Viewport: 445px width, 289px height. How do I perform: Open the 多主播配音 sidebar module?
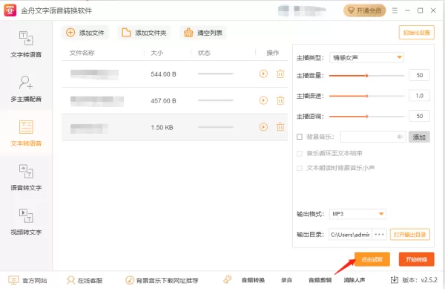(x=26, y=88)
